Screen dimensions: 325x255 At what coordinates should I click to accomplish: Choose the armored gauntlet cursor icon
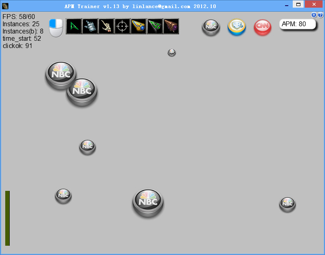tap(90, 26)
